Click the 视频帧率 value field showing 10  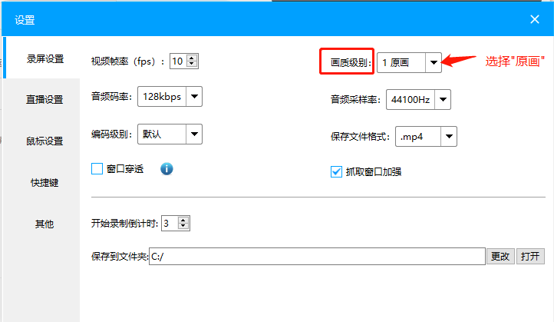click(x=179, y=61)
